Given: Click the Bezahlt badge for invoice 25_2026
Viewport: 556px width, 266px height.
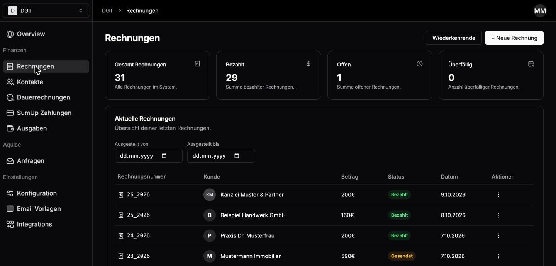Looking at the screenshot, I should [x=399, y=215].
